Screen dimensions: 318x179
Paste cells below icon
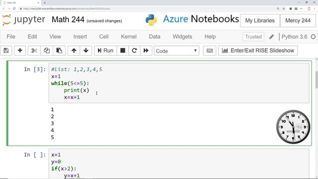click(x=59, y=51)
